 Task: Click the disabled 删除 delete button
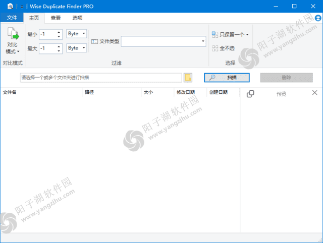(286, 78)
